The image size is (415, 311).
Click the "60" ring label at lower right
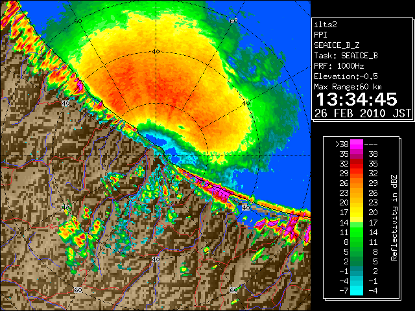pyautogui.click(x=233, y=290)
